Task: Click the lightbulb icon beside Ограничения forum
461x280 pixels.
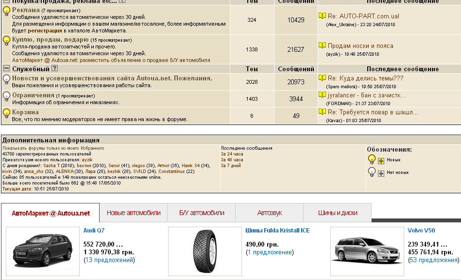Action: tap(6, 96)
